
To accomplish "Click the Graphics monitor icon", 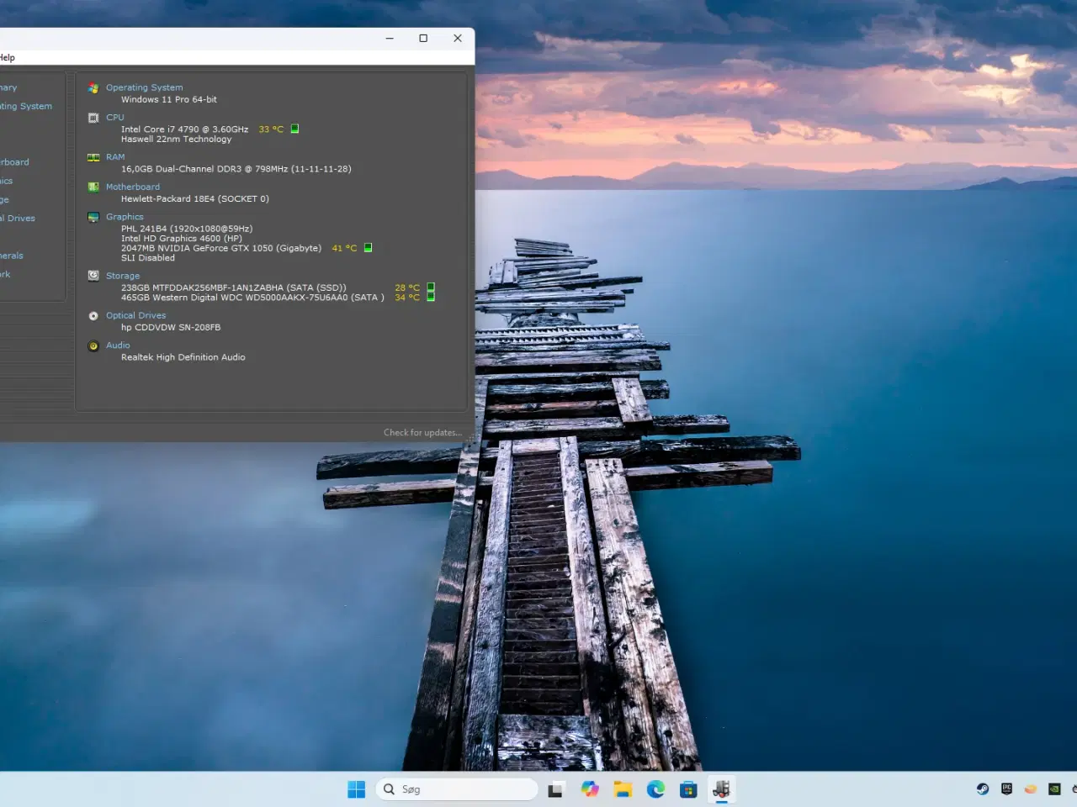I will click(x=93, y=217).
